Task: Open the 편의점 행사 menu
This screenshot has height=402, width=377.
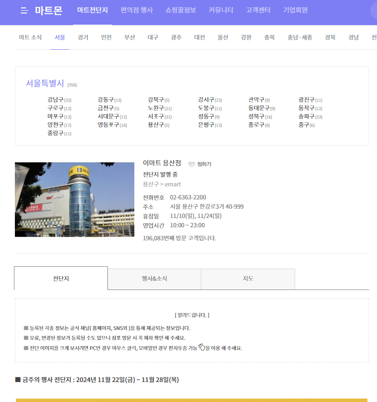Action: pos(136,10)
